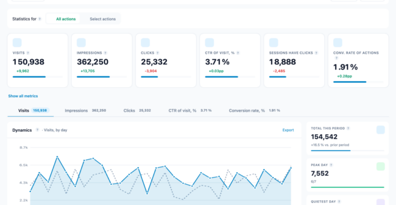Image resolution: width=396 pixels, height=205 pixels.
Task: Select the All actions toggle
Action: (63, 19)
